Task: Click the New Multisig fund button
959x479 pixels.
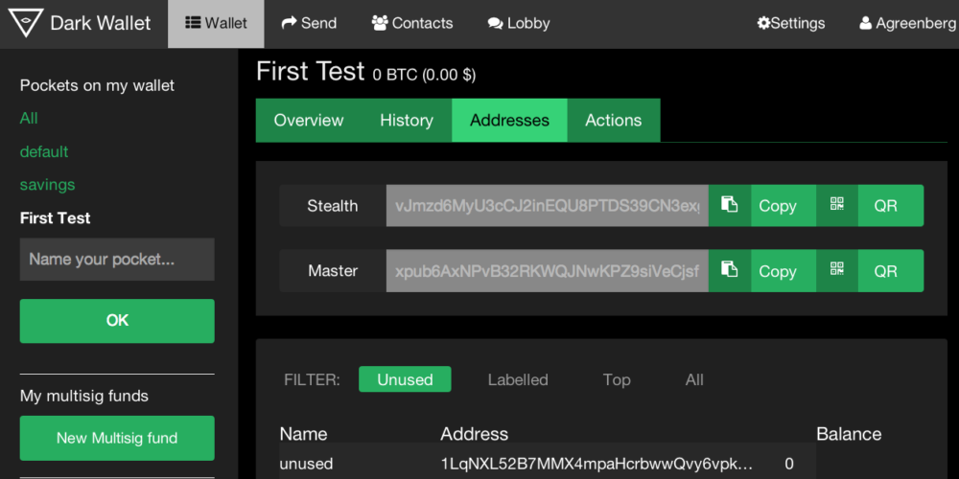Action: click(x=117, y=438)
